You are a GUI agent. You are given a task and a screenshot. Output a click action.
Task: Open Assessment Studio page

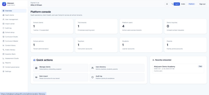[x=14, y=58]
